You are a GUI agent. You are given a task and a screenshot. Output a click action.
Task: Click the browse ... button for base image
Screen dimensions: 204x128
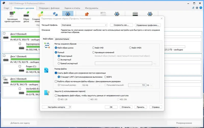click(155, 63)
